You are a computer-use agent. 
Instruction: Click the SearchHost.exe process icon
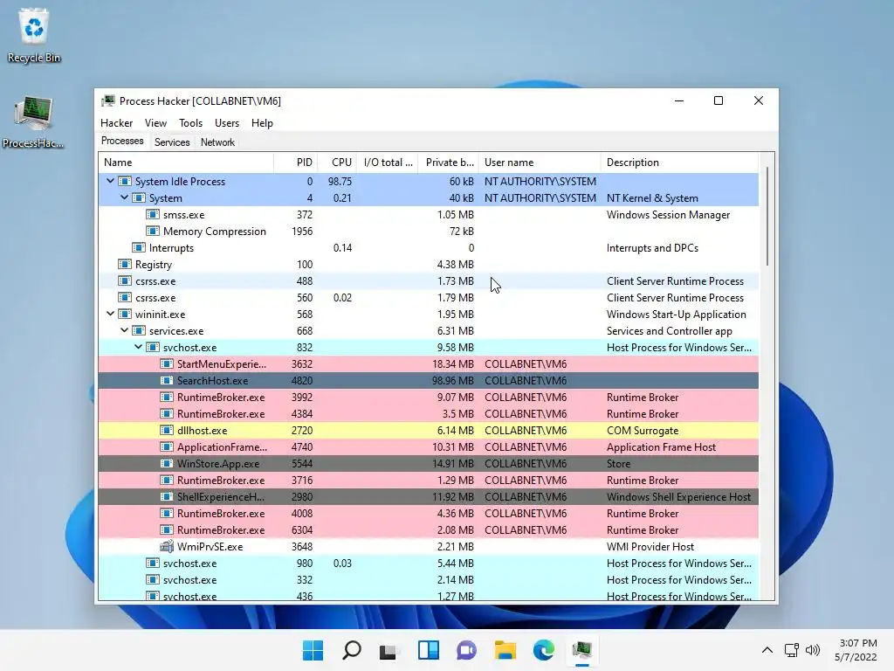pos(167,381)
